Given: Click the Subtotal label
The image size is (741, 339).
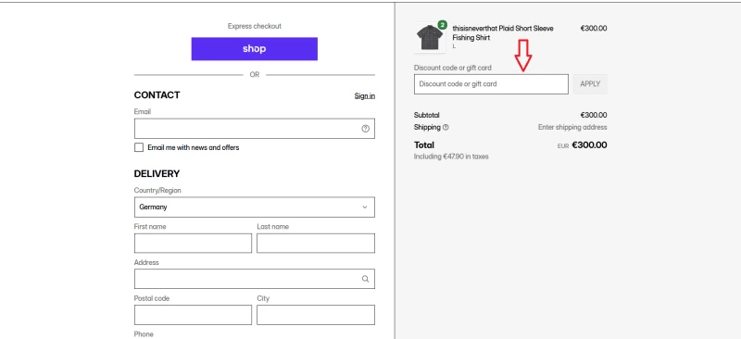Looking at the screenshot, I should [x=427, y=115].
